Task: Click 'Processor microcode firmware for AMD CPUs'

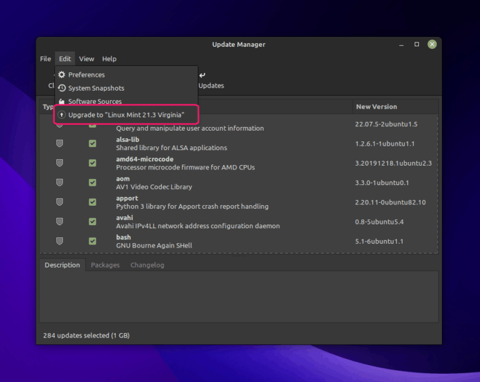Action: (x=185, y=168)
